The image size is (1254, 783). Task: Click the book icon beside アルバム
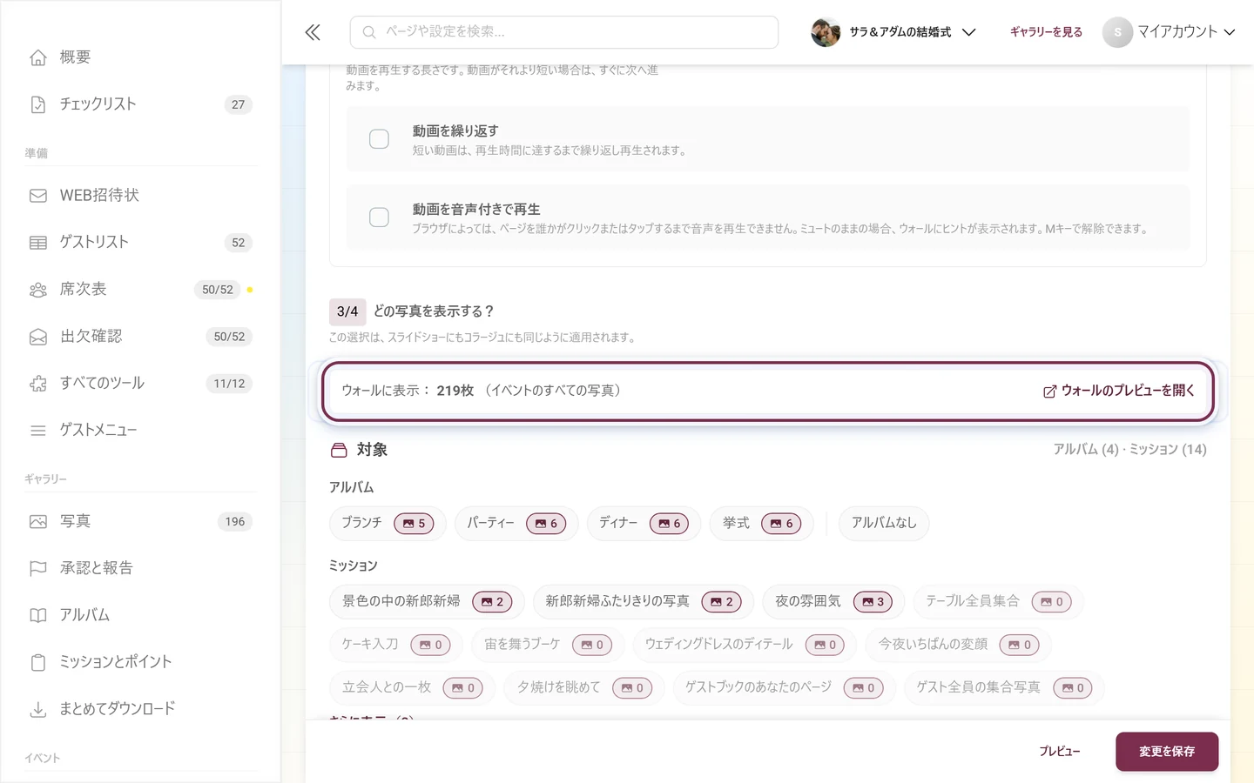tap(38, 616)
